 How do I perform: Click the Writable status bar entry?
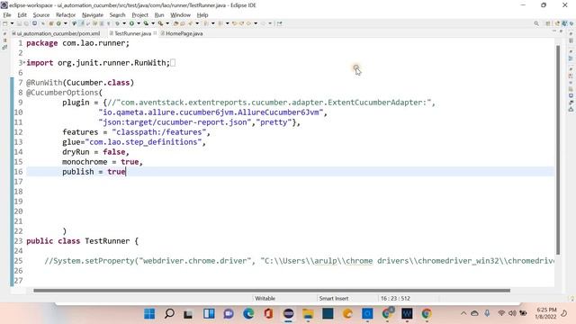click(265, 298)
